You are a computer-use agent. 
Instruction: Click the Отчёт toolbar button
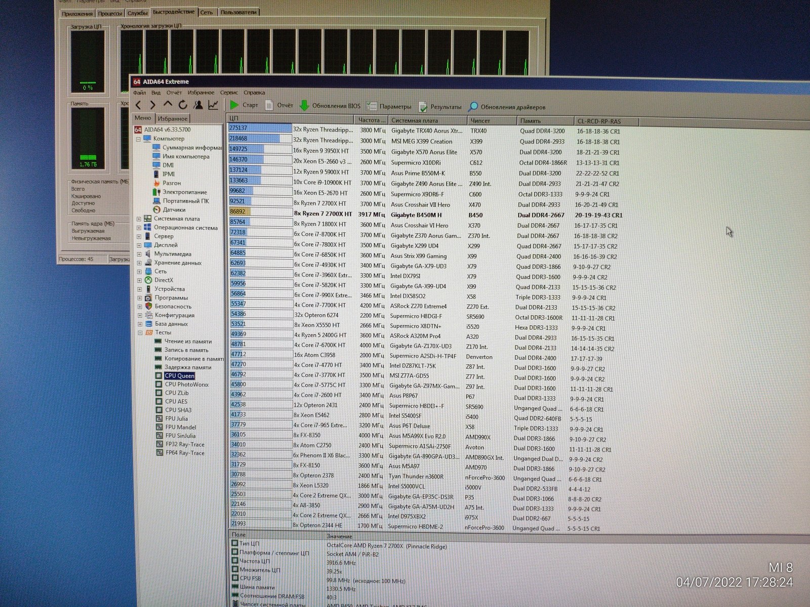(x=279, y=105)
